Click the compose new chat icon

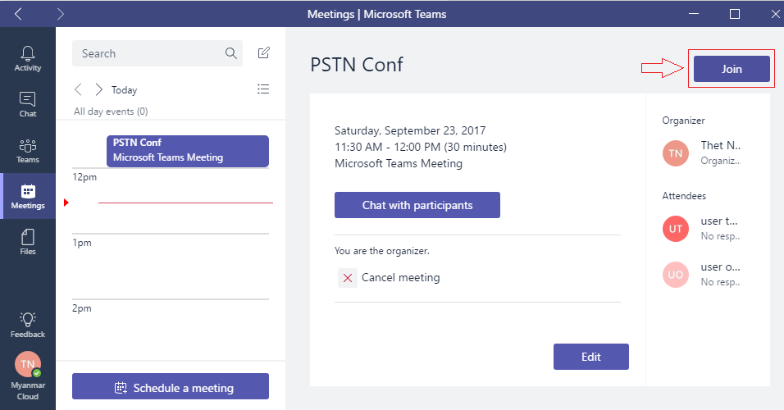[x=263, y=52]
